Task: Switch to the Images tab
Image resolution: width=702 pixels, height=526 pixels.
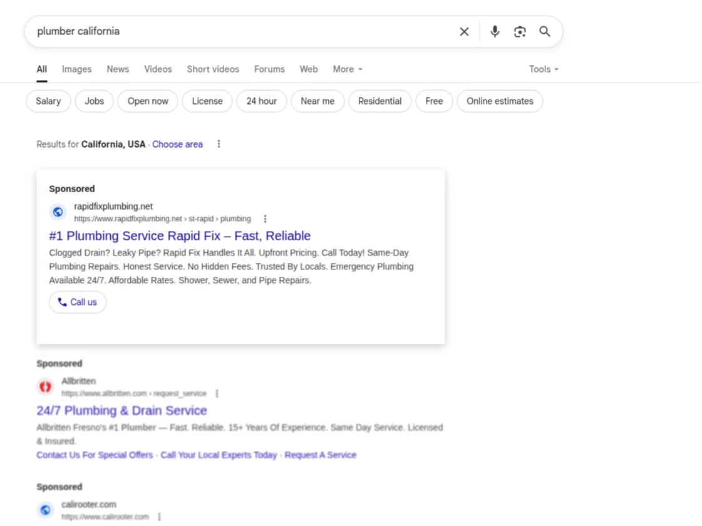Action: [x=76, y=69]
